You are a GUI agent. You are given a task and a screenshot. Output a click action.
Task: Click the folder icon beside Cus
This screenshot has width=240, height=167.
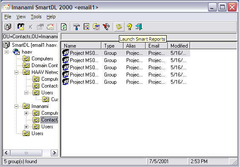coord(46,99)
